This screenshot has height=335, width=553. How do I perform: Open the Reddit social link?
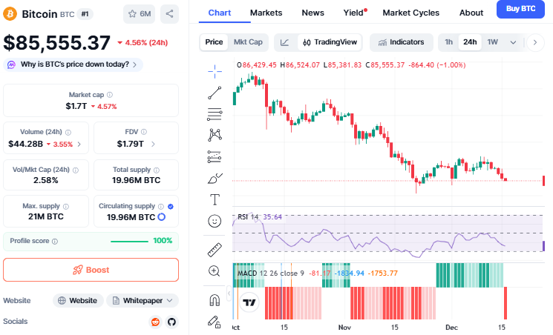155,322
